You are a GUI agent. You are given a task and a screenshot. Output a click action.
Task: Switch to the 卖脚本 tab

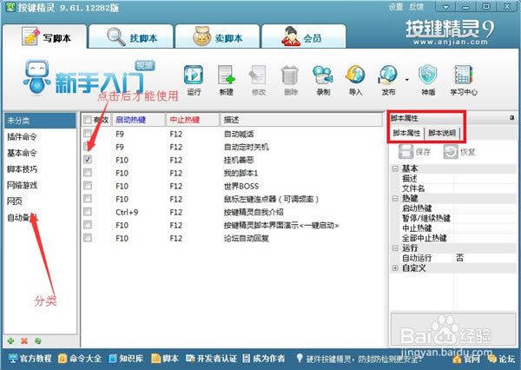[x=218, y=36]
